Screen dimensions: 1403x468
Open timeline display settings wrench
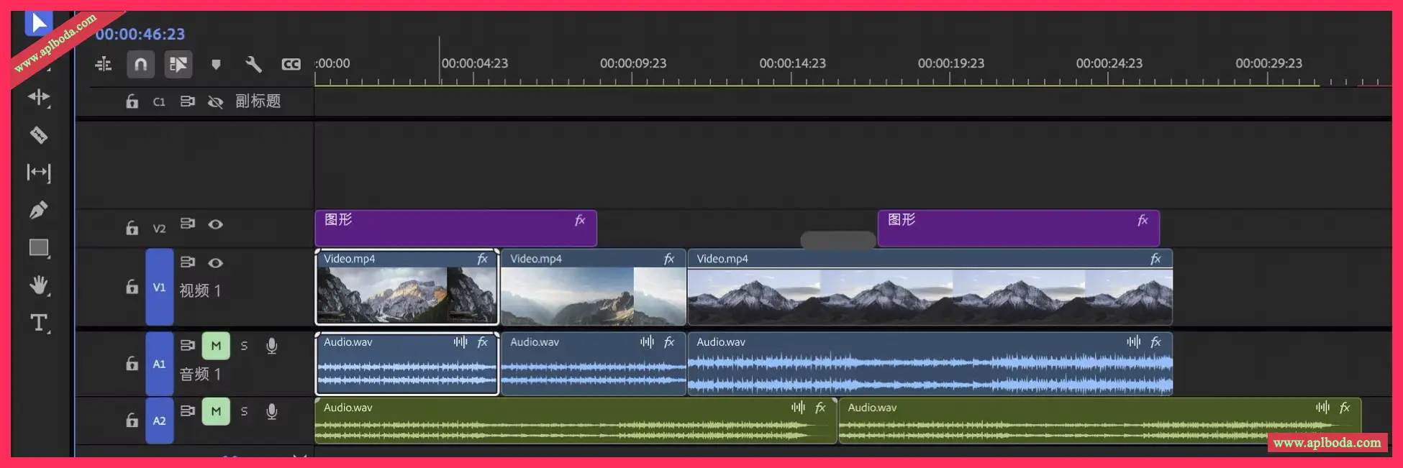tap(253, 65)
